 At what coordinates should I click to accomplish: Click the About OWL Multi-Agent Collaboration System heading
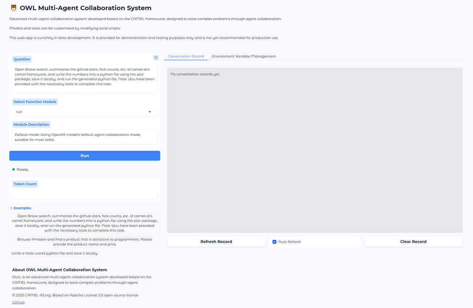[x=59, y=270]
